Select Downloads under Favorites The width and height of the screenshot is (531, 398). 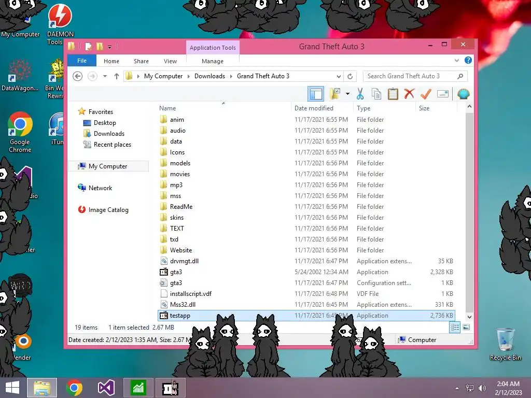(109, 134)
